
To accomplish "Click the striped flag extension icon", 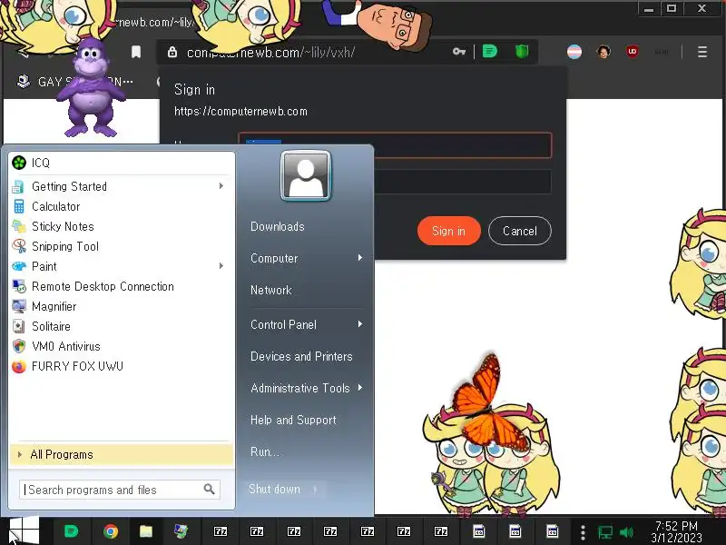I will pyautogui.click(x=574, y=52).
